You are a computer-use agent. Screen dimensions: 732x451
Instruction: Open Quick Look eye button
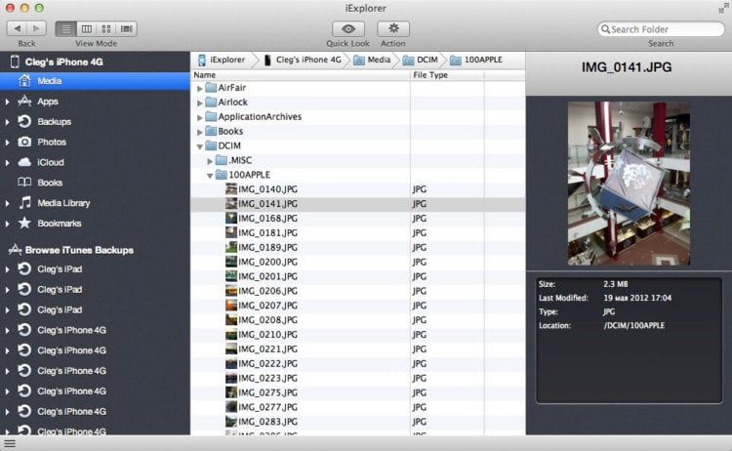click(x=348, y=29)
